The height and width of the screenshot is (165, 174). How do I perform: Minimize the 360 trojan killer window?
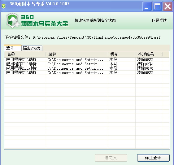point(147,6)
